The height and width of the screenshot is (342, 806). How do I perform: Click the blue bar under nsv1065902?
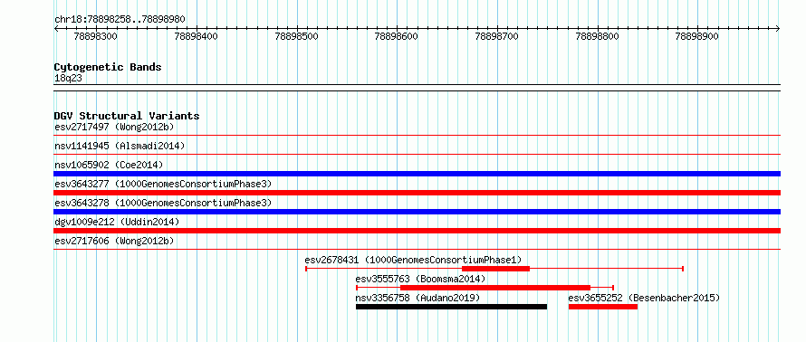pos(417,174)
